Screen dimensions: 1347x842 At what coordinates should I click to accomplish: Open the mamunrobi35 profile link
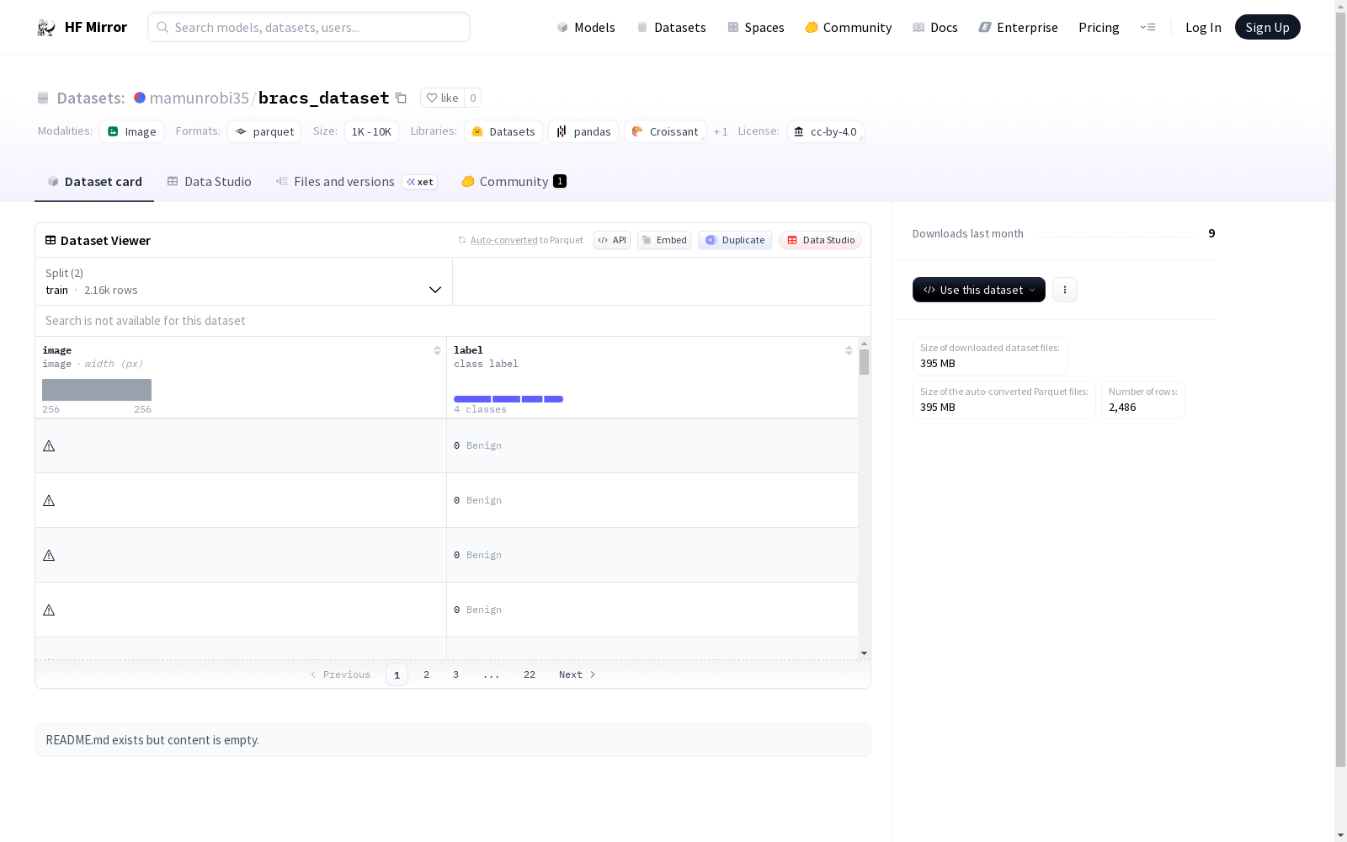coord(200,98)
